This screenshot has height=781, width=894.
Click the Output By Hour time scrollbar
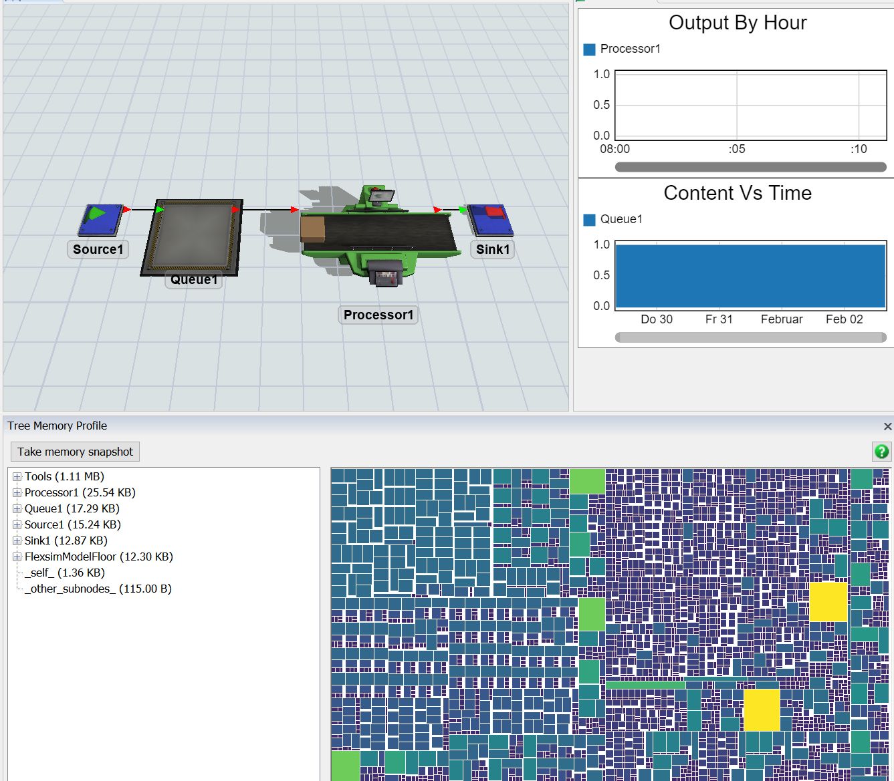click(x=750, y=167)
